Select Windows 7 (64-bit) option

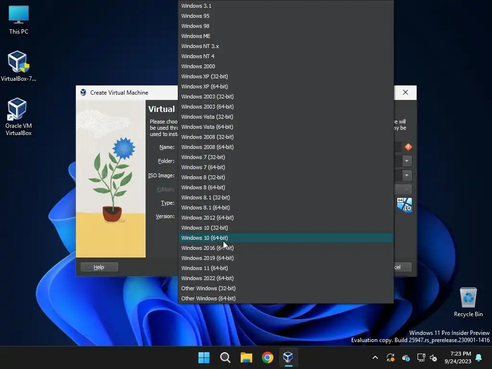point(286,167)
